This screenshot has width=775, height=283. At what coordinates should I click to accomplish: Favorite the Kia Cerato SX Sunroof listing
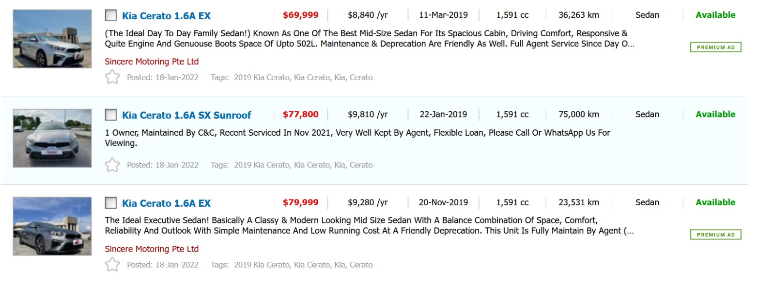(x=112, y=165)
